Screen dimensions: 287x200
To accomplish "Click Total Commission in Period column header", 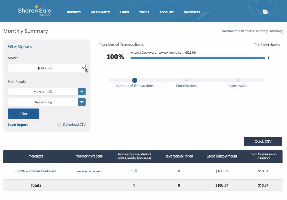I will [x=263, y=156].
